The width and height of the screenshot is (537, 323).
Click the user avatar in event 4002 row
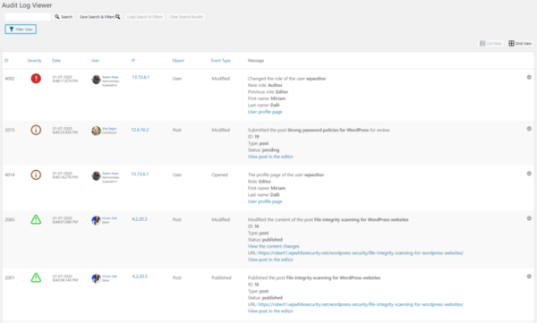96,80
